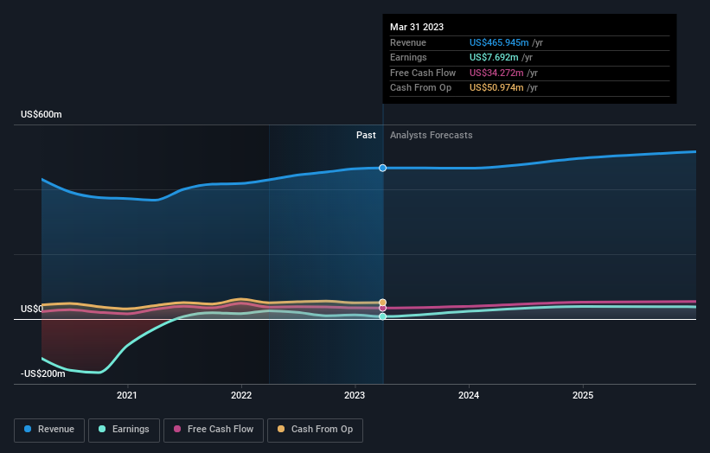Click the blue Revenue data point marker

pos(382,168)
